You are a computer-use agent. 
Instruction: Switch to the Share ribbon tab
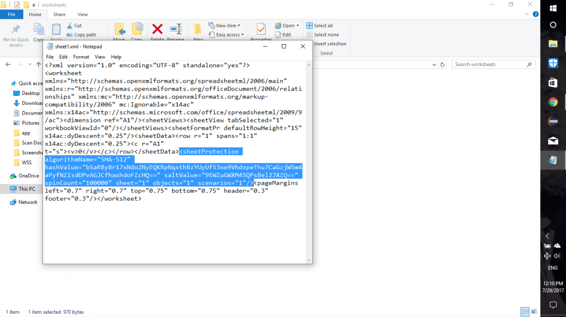tap(59, 14)
